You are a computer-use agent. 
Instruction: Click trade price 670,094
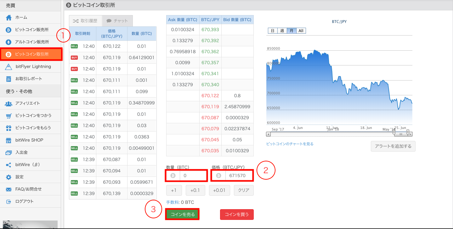pyautogui.click(x=112, y=171)
